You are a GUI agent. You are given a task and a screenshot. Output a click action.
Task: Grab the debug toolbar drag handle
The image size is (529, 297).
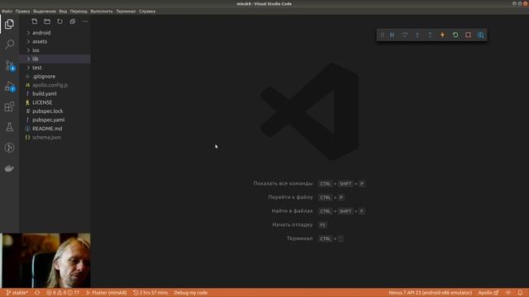click(382, 35)
